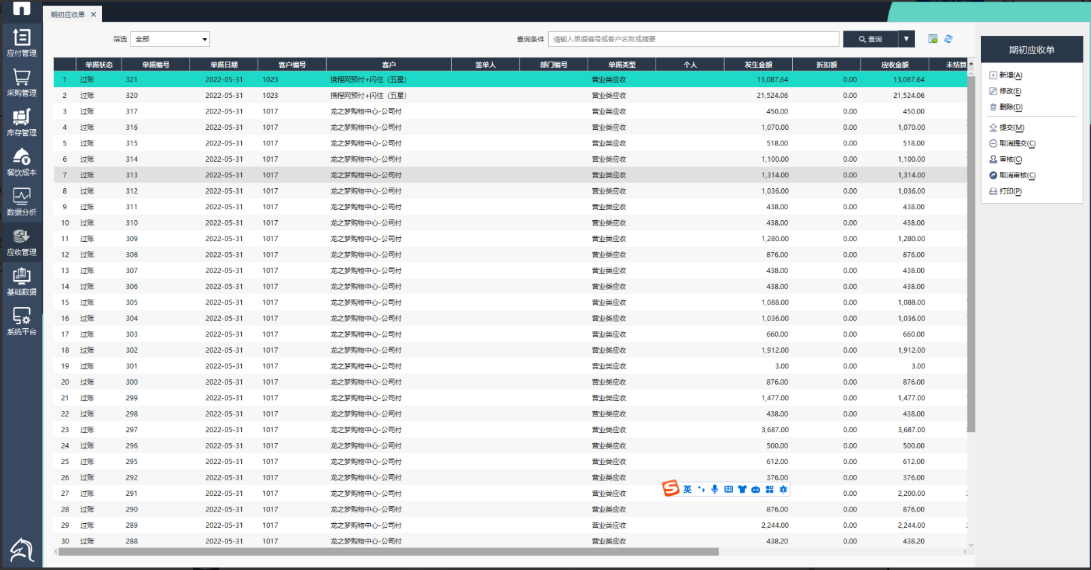Screen dimensions: 1091x570
Task: Open 餐饮成本 module
Action: click(x=22, y=162)
